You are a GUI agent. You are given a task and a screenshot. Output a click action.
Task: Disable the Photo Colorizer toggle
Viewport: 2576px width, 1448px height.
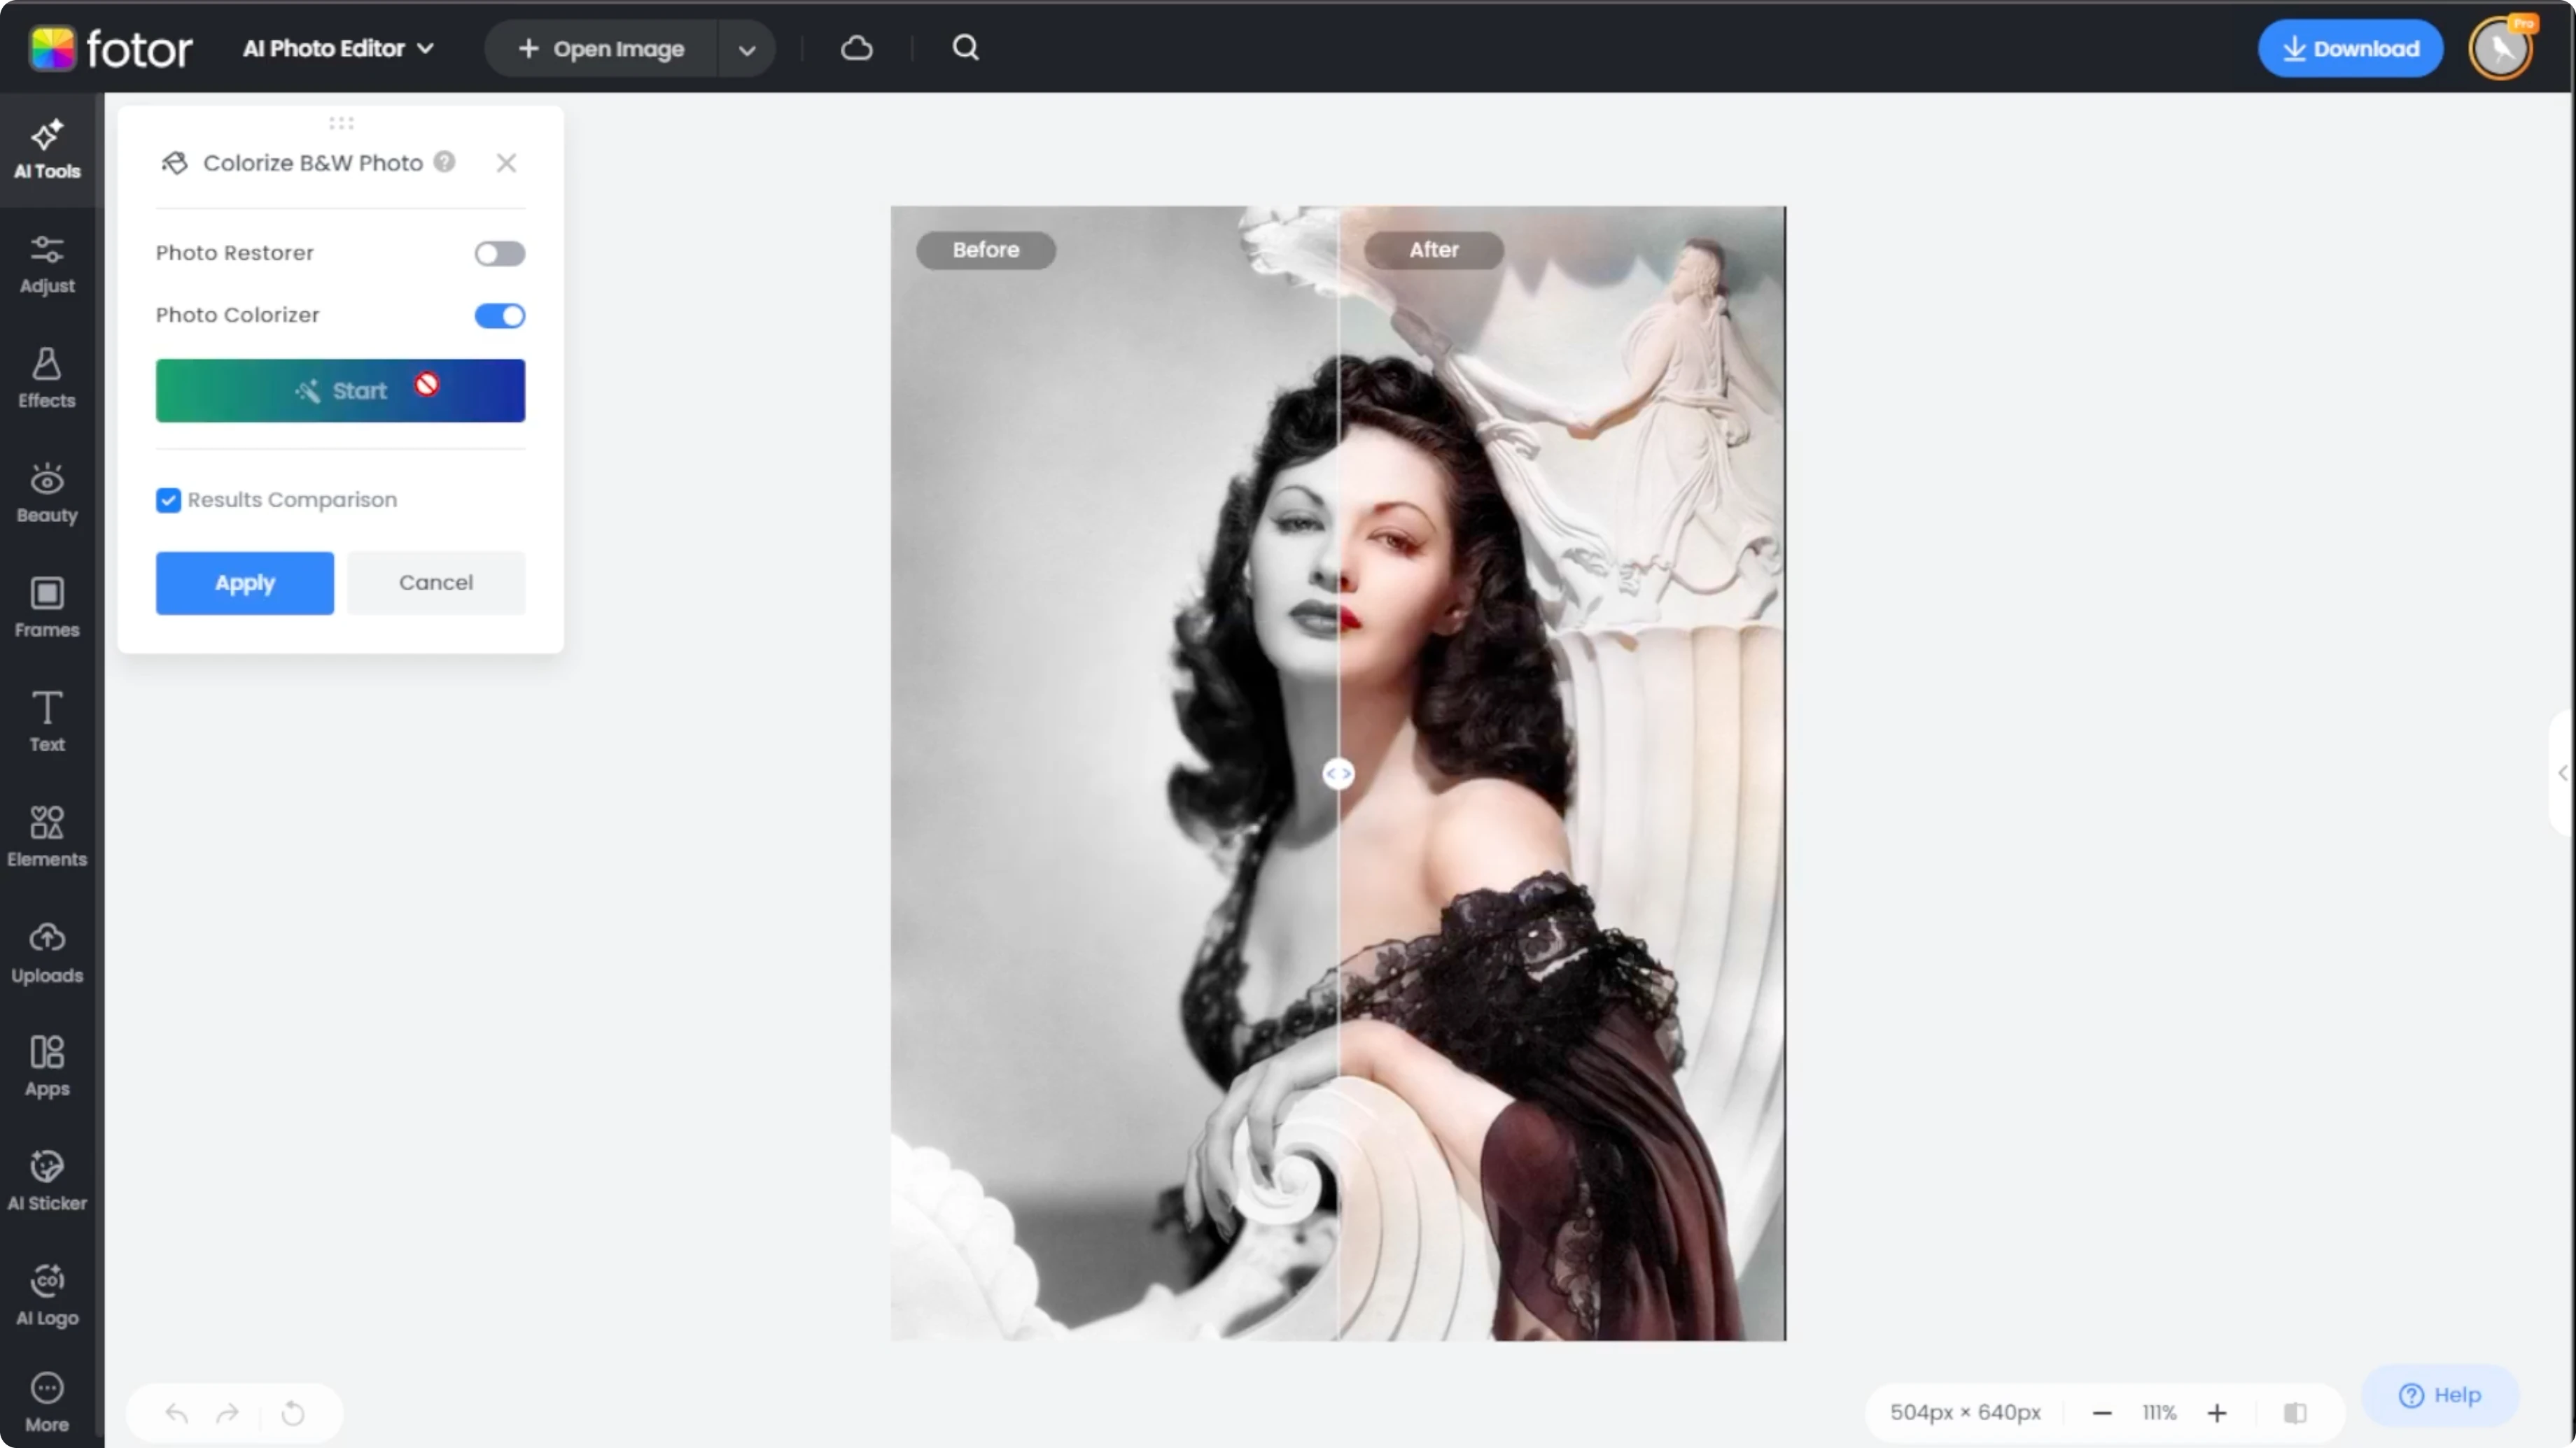tap(499, 315)
